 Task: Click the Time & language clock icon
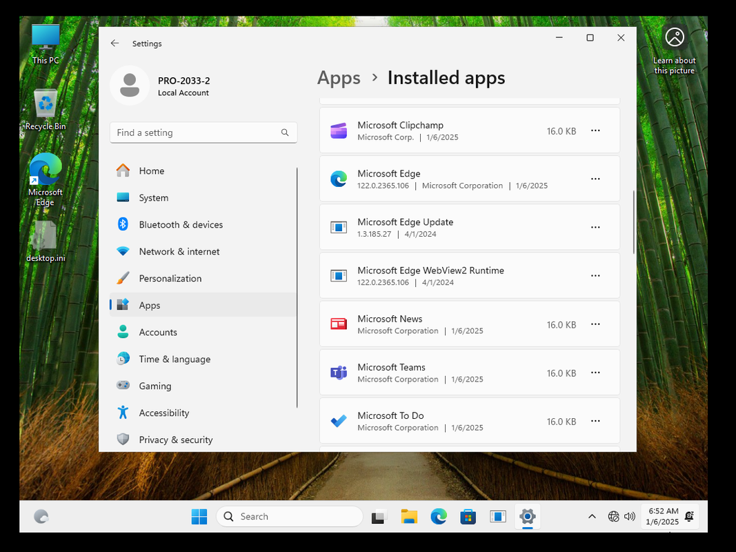click(123, 359)
